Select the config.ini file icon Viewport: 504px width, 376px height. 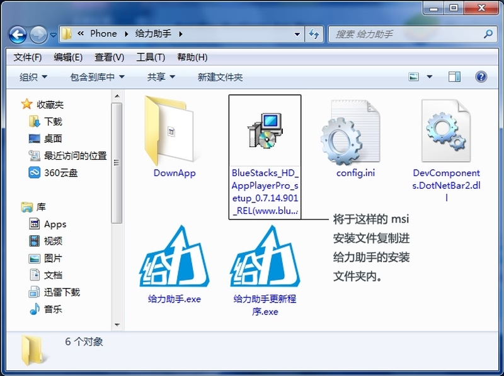[351, 131]
